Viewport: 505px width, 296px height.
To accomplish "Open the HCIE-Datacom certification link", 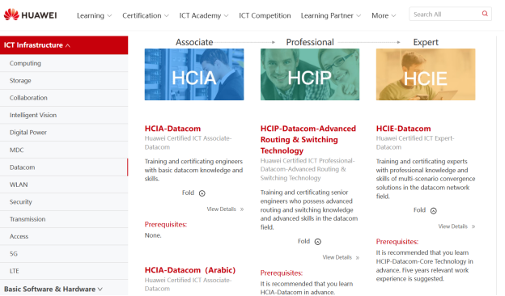I will coord(403,129).
